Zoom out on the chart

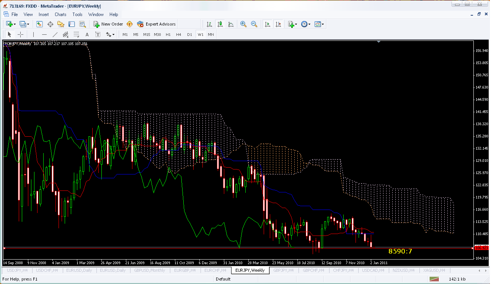[254, 24]
